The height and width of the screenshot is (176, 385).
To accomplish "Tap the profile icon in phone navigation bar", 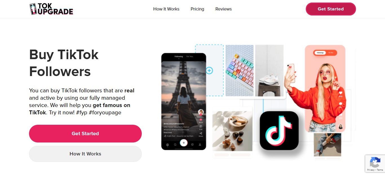I will click(x=200, y=144).
